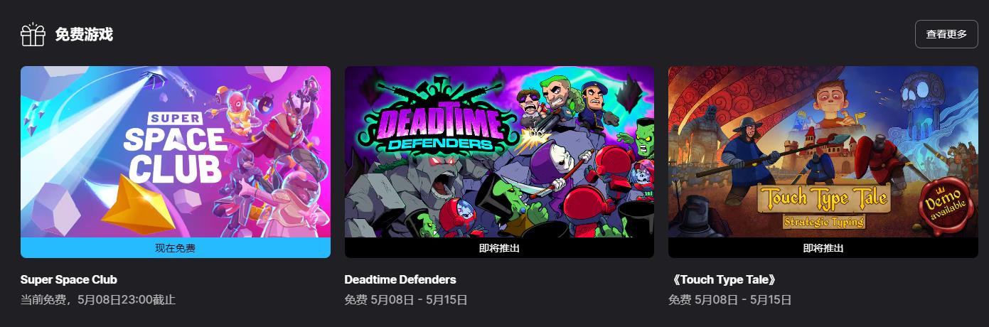The width and height of the screenshot is (989, 327).
Task: Click the blue 现在免费 banner
Action: (176, 248)
